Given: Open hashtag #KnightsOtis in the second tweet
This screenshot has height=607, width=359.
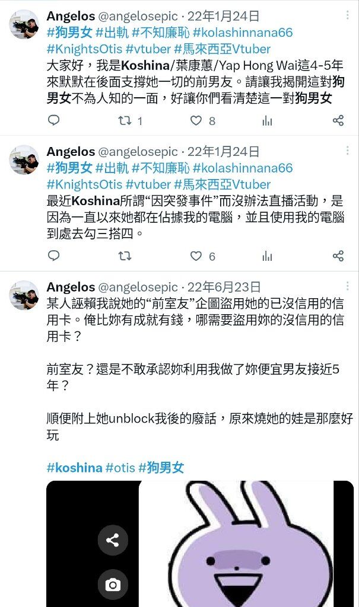Looking at the screenshot, I should (84, 184).
